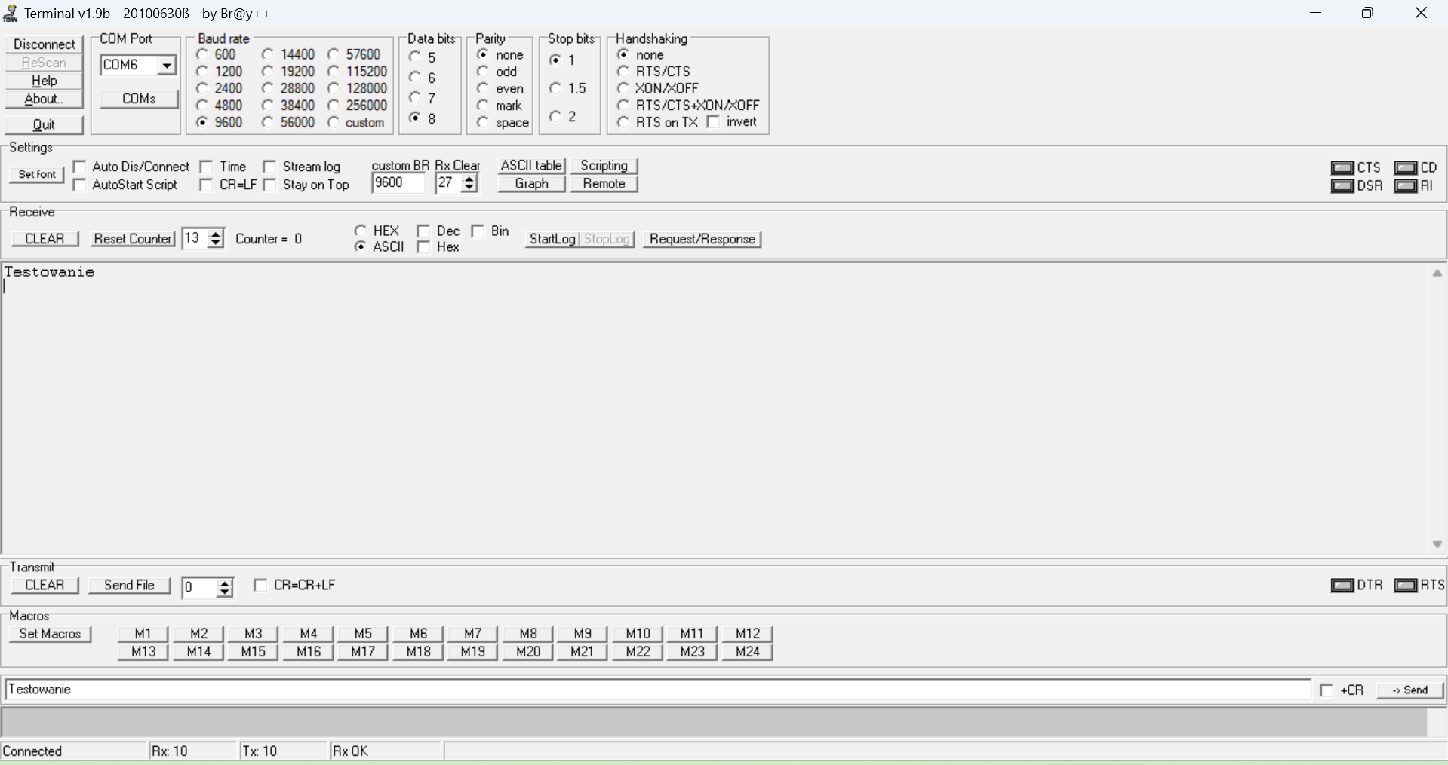This screenshot has width=1448, height=765.
Task: Toggle the Bin receive checkbox
Action: point(478,231)
